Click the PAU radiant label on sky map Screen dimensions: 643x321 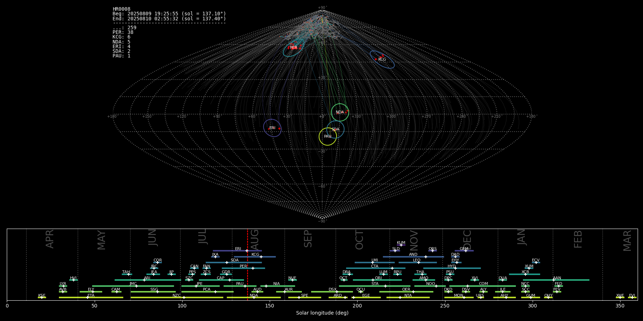pyautogui.click(x=328, y=137)
